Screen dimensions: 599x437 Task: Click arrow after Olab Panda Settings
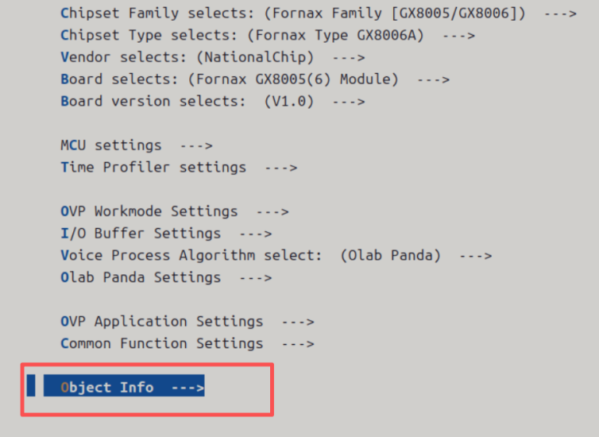tap(256, 278)
